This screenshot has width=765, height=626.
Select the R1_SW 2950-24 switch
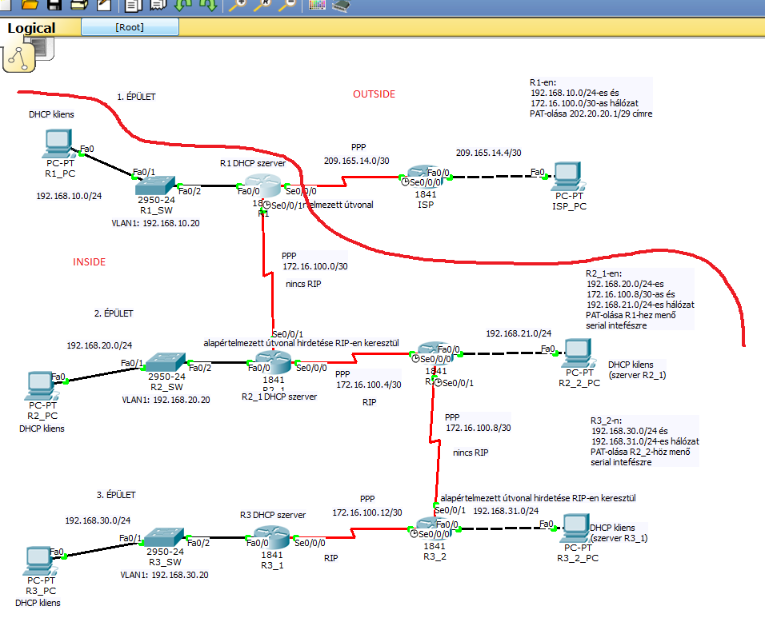click(x=155, y=185)
